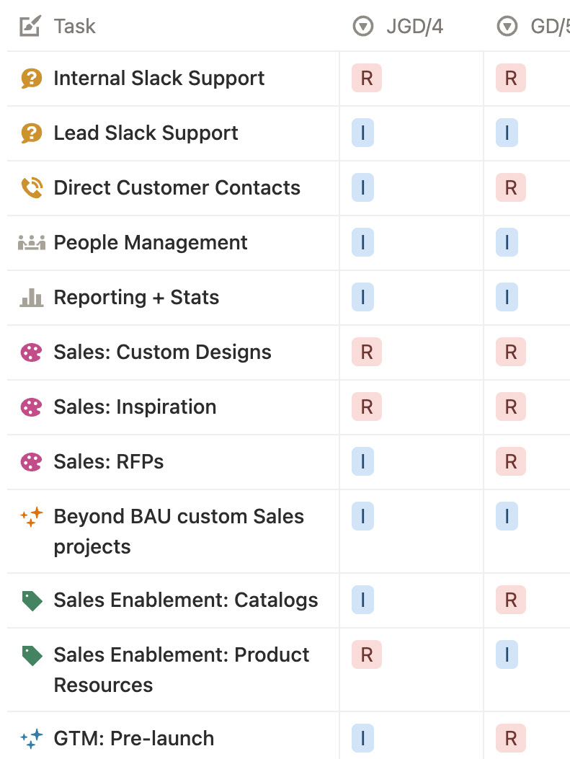Image resolution: width=570 pixels, height=759 pixels.
Task: Click the red R tag for Sales: Inspiration under JGD/4
Action: 367,407
